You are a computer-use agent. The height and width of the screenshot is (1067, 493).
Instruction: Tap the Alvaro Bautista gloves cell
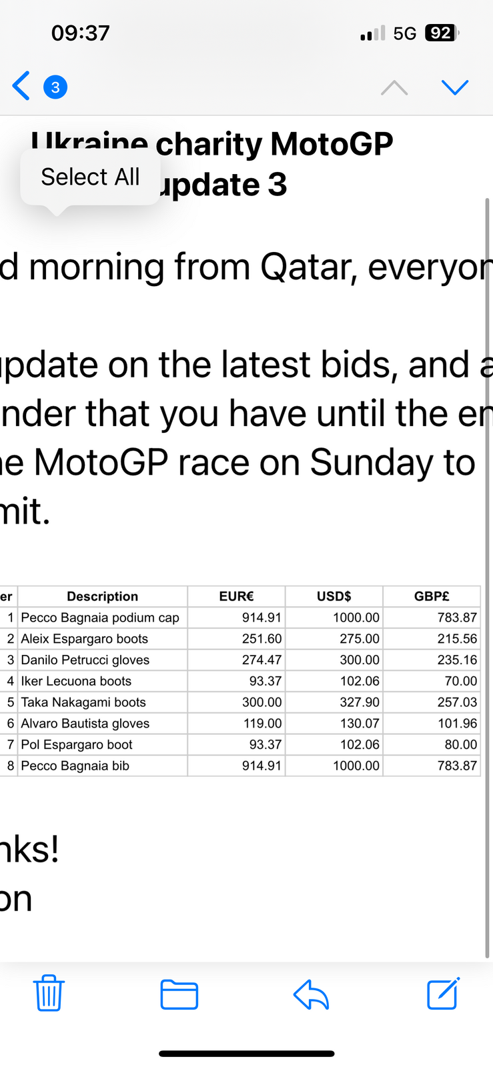click(x=103, y=724)
